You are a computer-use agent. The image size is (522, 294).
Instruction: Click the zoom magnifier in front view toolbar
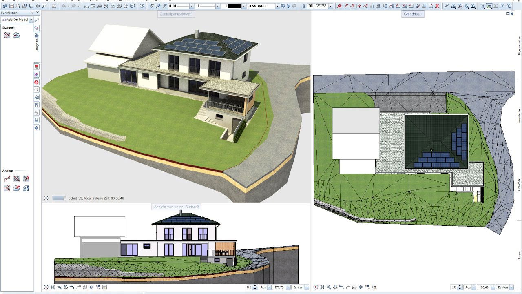tap(60, 287)
